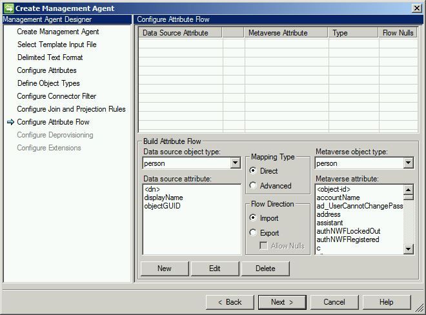The height and width of the screenshot is (315, 426).
Task: Open Define Object Types step
Action: (48, 83)
